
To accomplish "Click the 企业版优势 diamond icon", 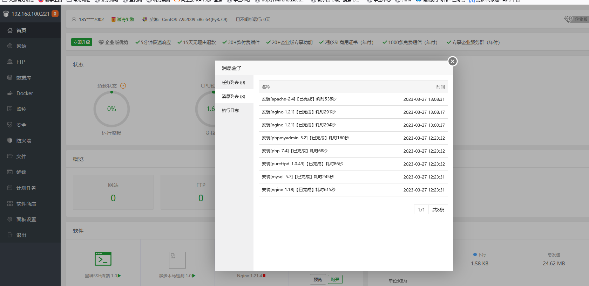I will 101,42.
